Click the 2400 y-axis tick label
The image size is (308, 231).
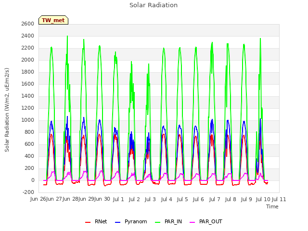(x=28, y=36)
